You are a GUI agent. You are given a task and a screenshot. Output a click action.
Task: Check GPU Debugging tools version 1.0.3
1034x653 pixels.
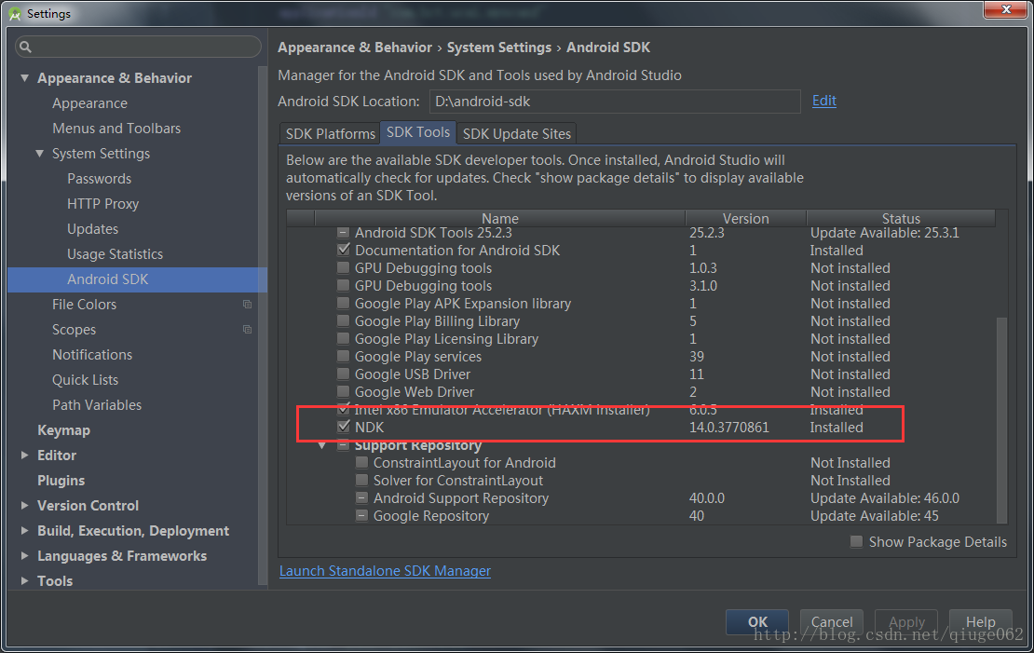344,267
